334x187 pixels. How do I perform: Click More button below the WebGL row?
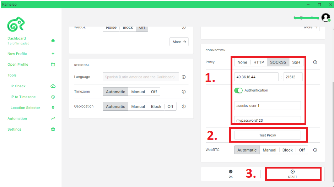179,42
